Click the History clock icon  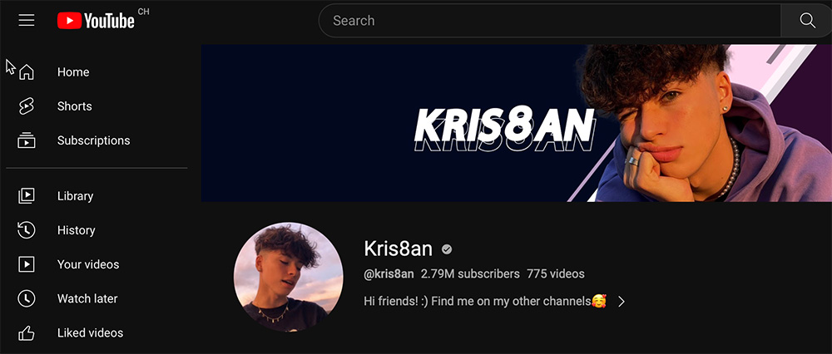click(x=27, y=230)
